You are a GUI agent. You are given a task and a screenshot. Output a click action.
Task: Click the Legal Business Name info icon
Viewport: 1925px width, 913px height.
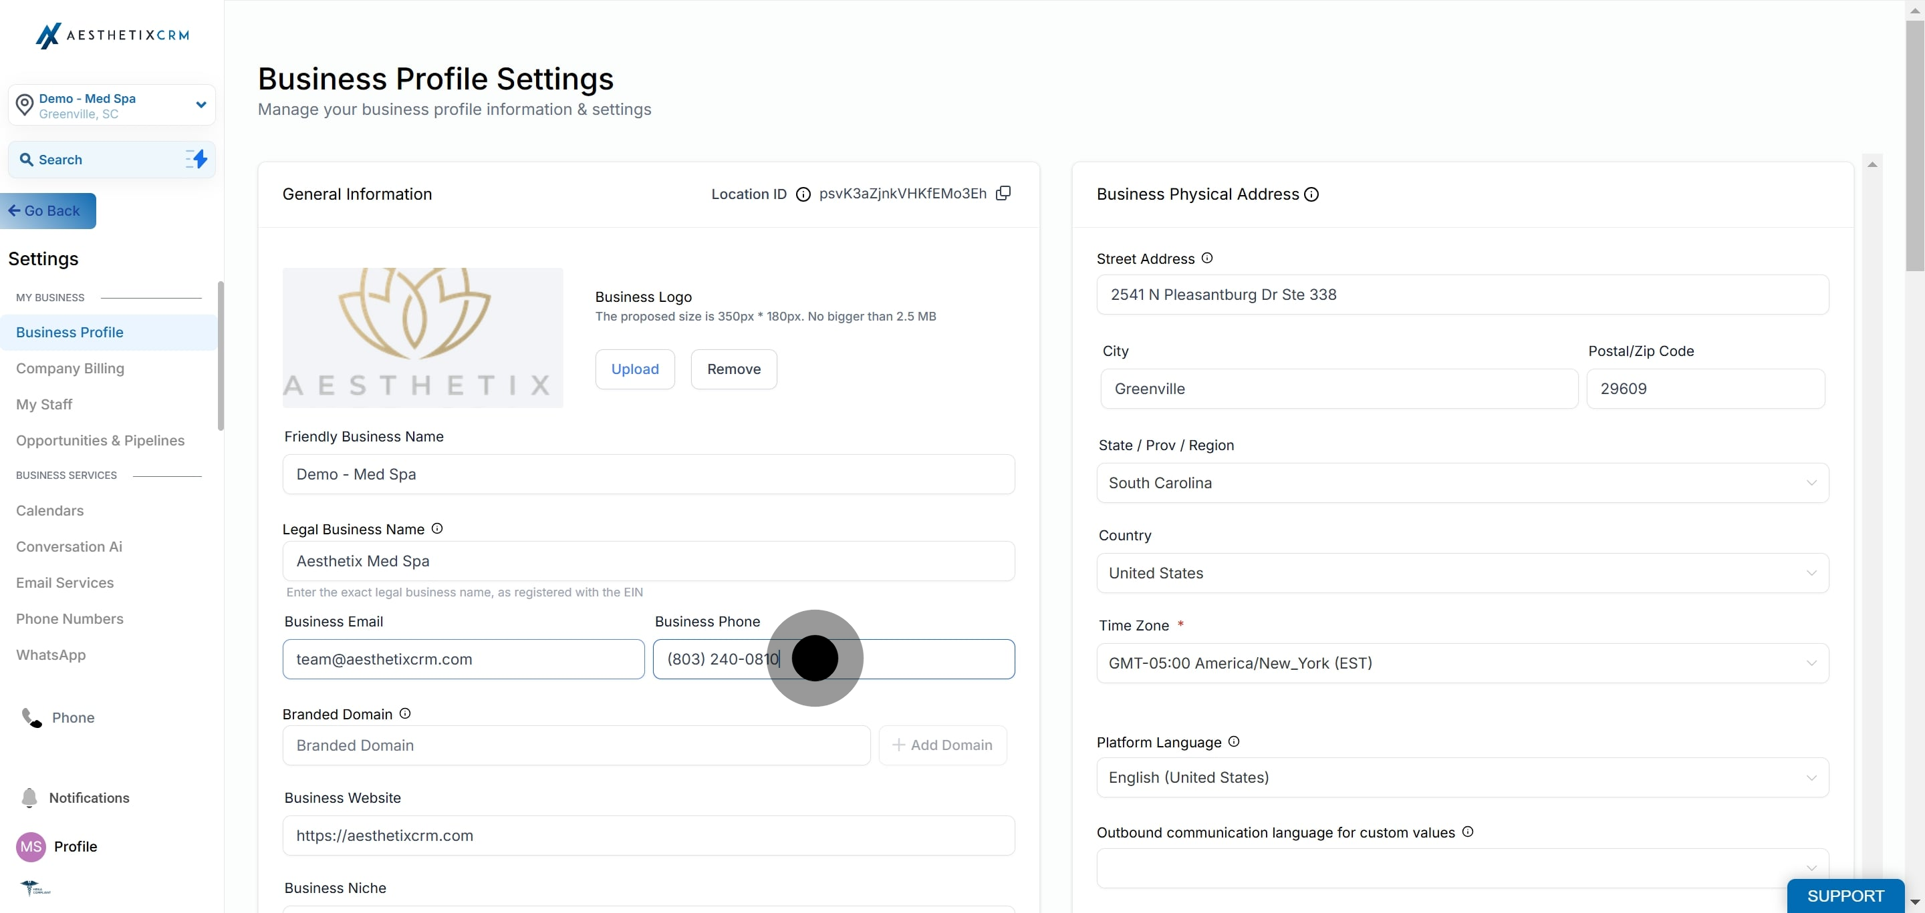pyautogui.click(x=437, y=528)
